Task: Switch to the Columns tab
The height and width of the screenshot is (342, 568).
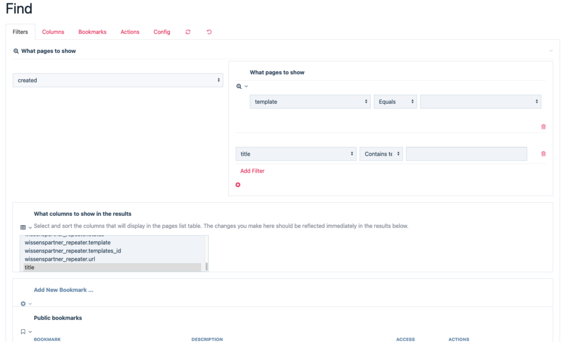Action: (53, 32)
